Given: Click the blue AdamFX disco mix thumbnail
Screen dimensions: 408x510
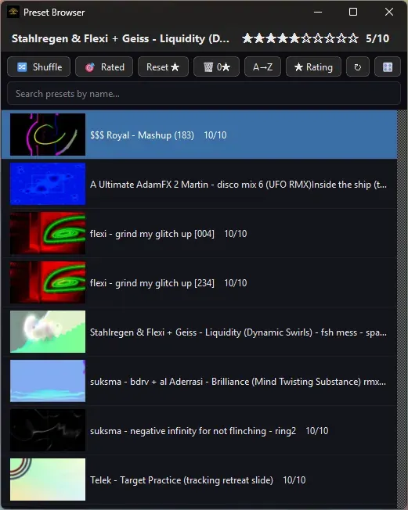Looking at the screenshot, I should click(x=48, y=184).
